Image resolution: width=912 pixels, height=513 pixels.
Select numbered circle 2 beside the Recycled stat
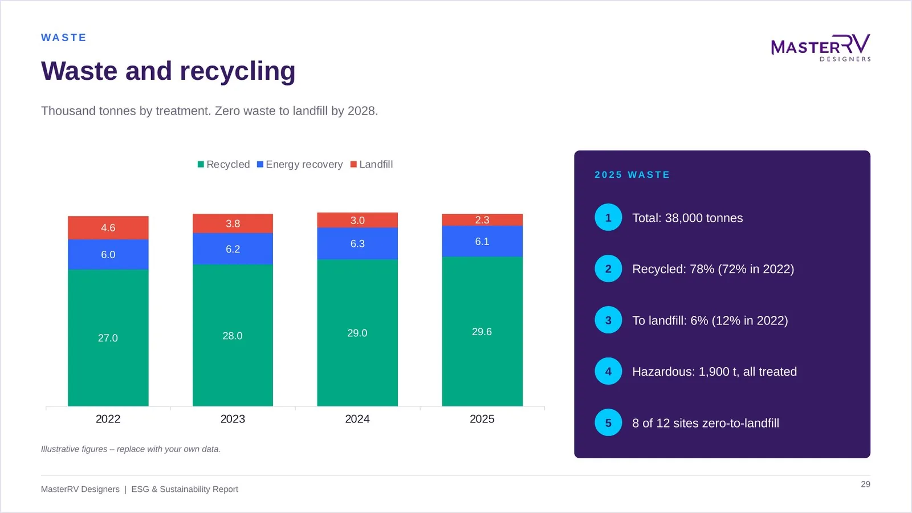(608, 268)
